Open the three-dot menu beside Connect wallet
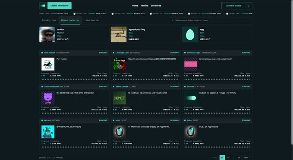 pyautogui.click(x=249, y=6)
